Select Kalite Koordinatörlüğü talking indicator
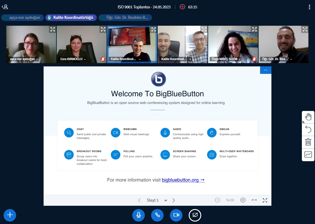This screenshot has width=315, height=224. click(71, 18)
